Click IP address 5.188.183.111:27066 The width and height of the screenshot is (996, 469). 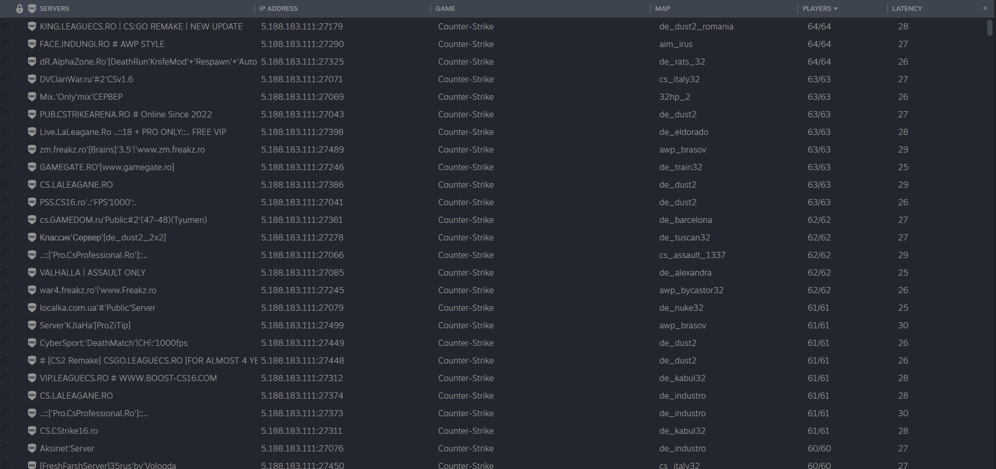click(x=303, y=255)
